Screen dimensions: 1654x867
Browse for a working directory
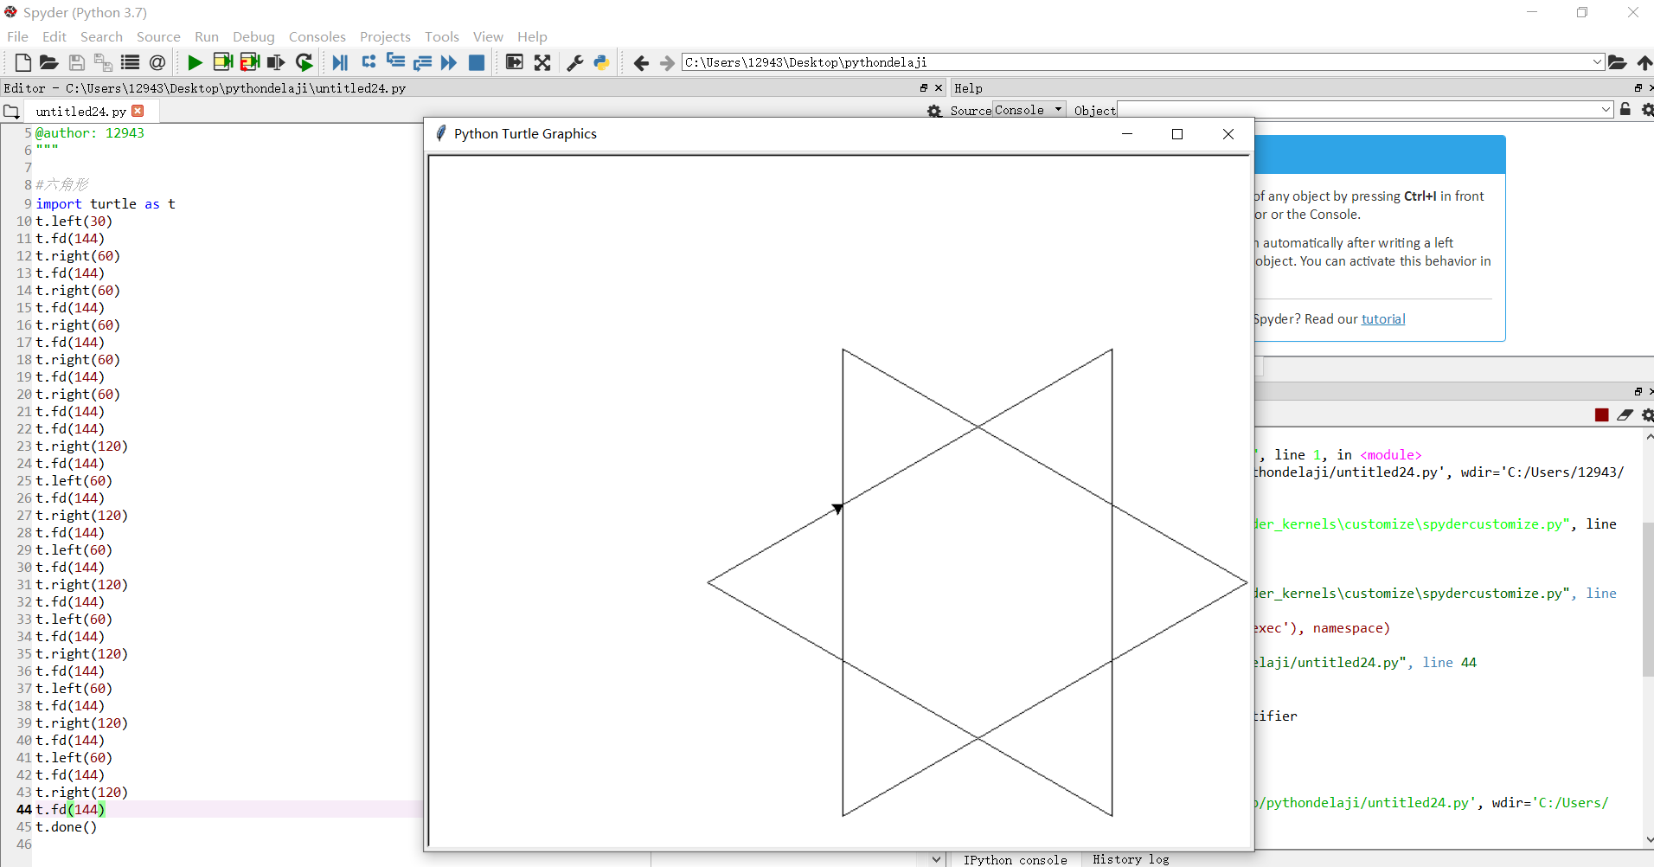click(1617, 62)
